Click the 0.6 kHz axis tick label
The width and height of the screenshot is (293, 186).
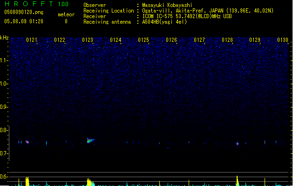pyautogui.click(x=4, y=177)
